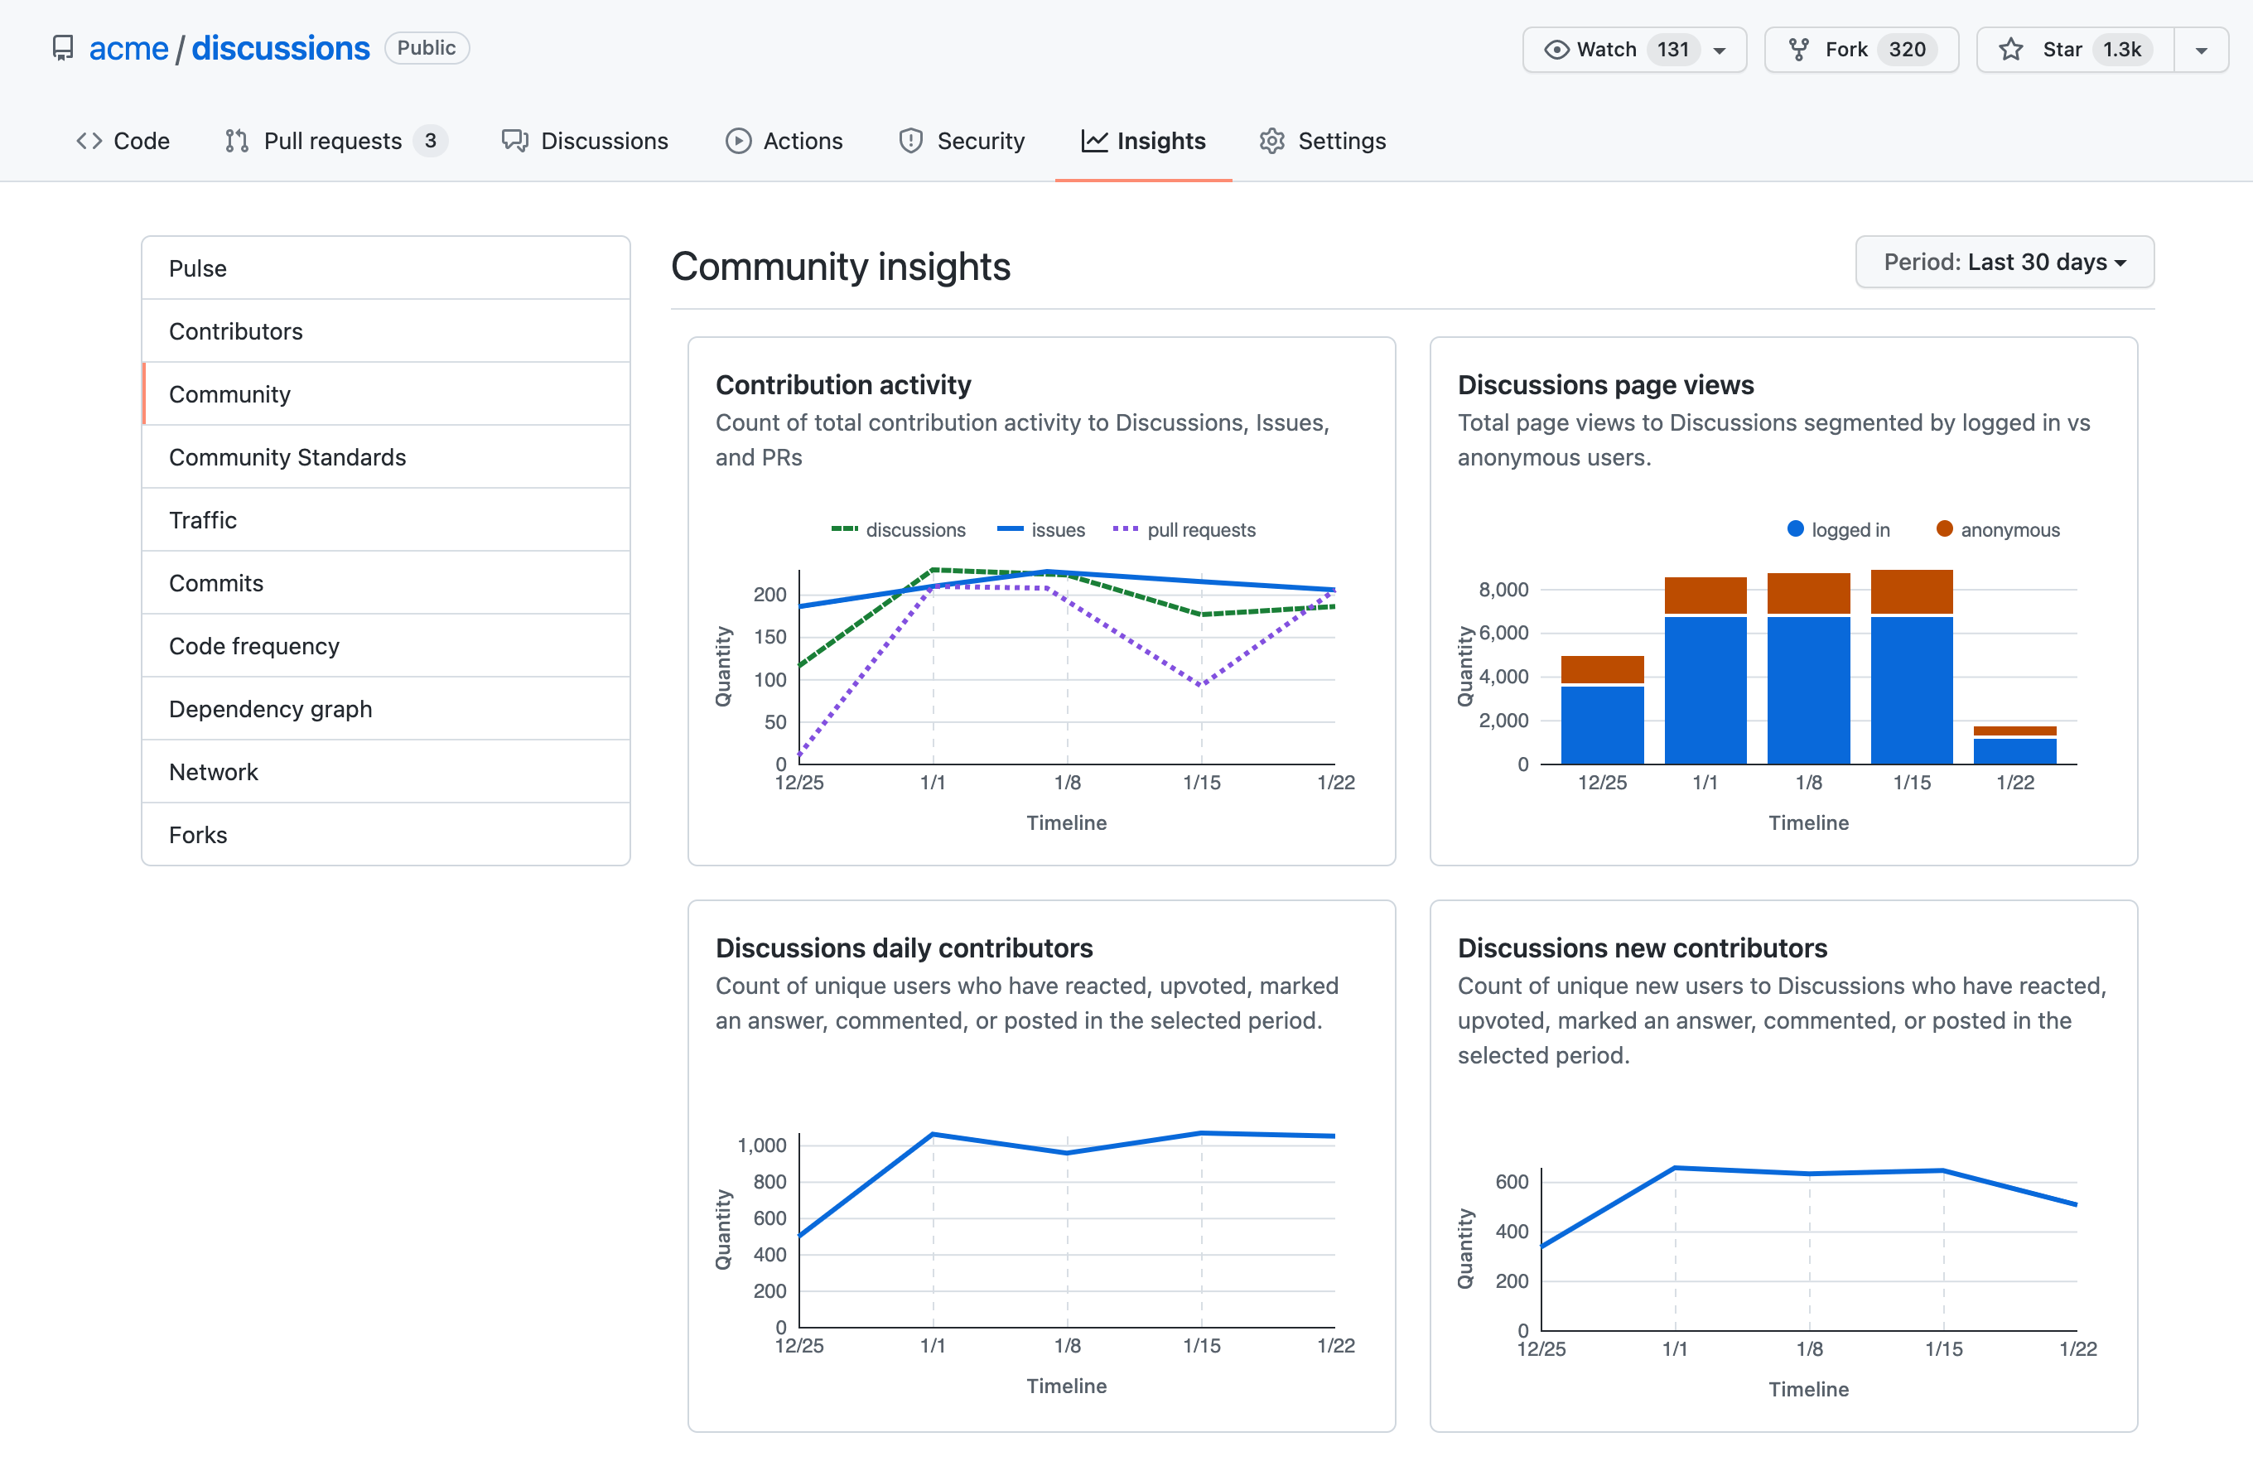Screen dimensions: 2253x1466
Task: Click the Star button
Action: pos(2075,49)
